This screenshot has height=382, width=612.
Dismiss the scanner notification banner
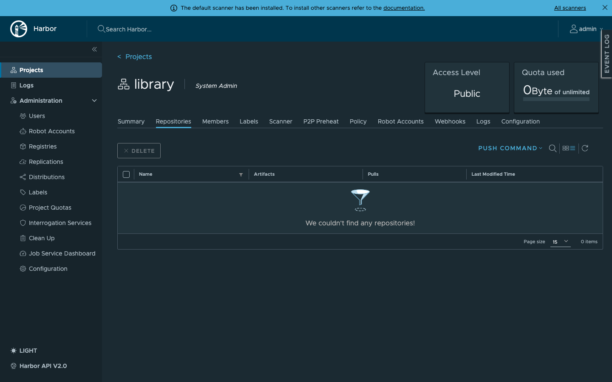coord(605,8)
